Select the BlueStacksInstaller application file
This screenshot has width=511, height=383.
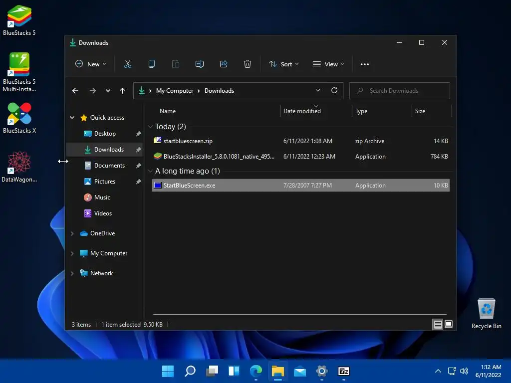pos(301,157)
